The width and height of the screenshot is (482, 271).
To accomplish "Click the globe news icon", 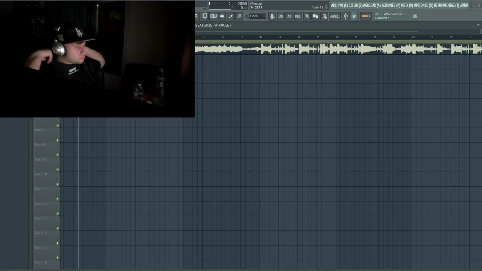I will click(x=415, y=16).
